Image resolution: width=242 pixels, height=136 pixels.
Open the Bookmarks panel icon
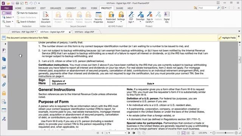4,50
